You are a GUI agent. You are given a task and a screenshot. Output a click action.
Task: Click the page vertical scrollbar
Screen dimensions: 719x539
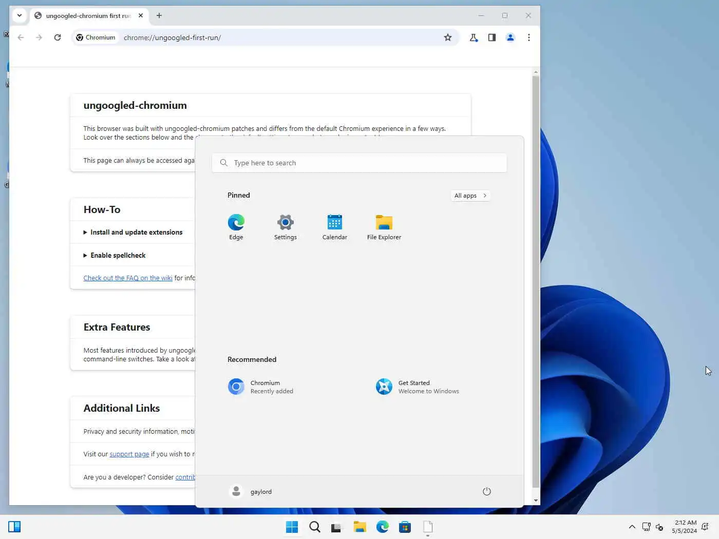536,281
